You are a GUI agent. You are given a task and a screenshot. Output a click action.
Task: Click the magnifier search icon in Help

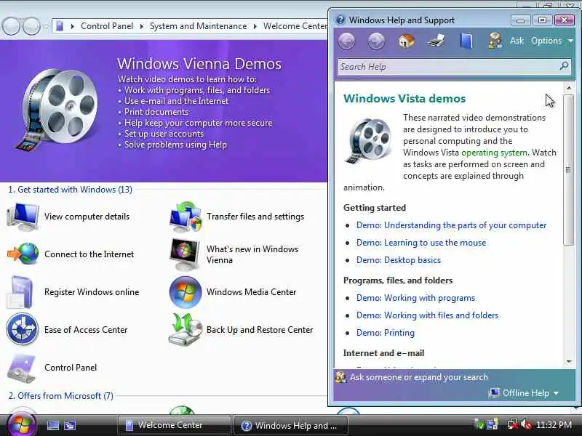coord(564,66)
